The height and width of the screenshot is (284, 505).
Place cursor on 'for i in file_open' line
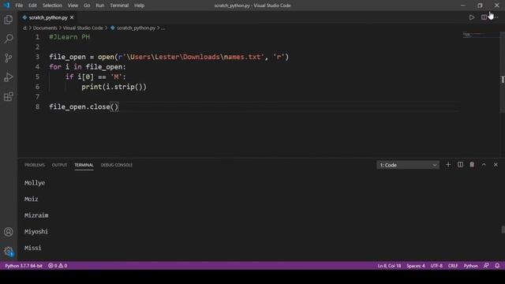(x=88, y=67)
